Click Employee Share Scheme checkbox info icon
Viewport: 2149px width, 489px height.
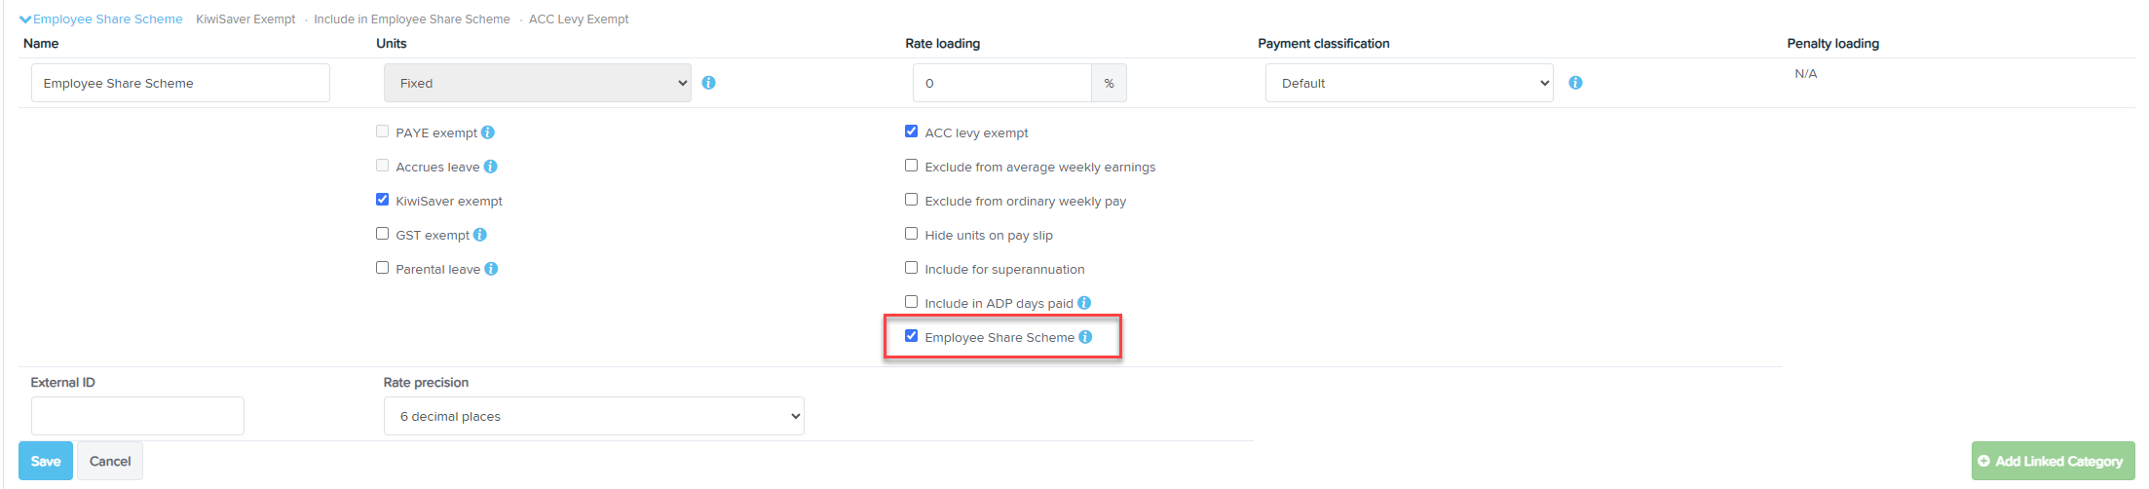[x=1085, y=337]
